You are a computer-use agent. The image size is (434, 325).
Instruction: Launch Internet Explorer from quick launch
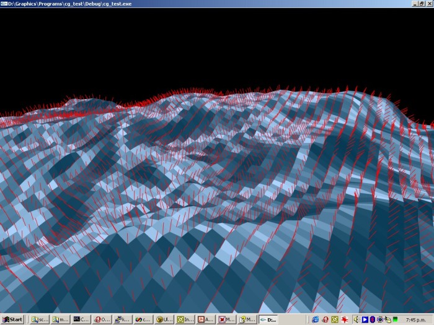click(x=315, y=319)
